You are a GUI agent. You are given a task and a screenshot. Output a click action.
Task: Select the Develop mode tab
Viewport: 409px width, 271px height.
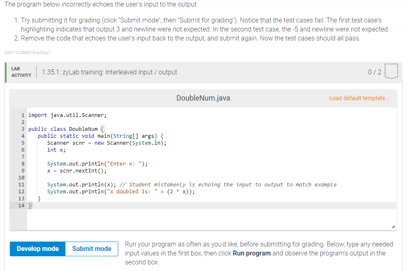pos(37,249)
